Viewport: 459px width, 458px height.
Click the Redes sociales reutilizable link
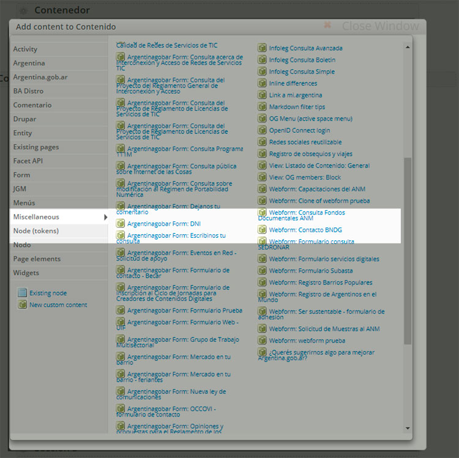click(x=305, y=142)
